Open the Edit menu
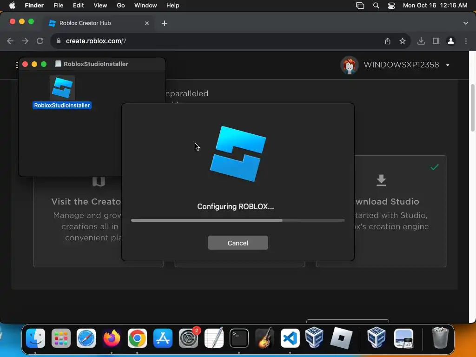476x357 pixels. (x=78, y=6)
